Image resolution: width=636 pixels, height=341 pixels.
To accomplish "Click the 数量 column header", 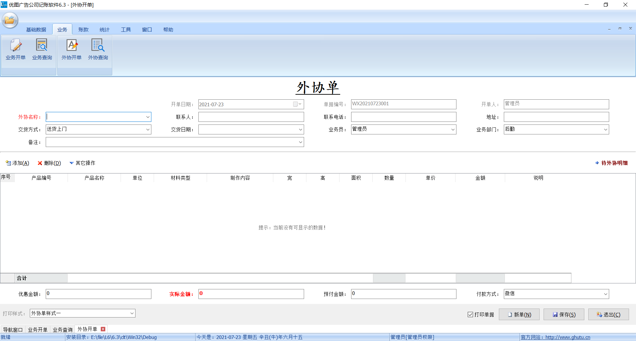I will 389,178.
